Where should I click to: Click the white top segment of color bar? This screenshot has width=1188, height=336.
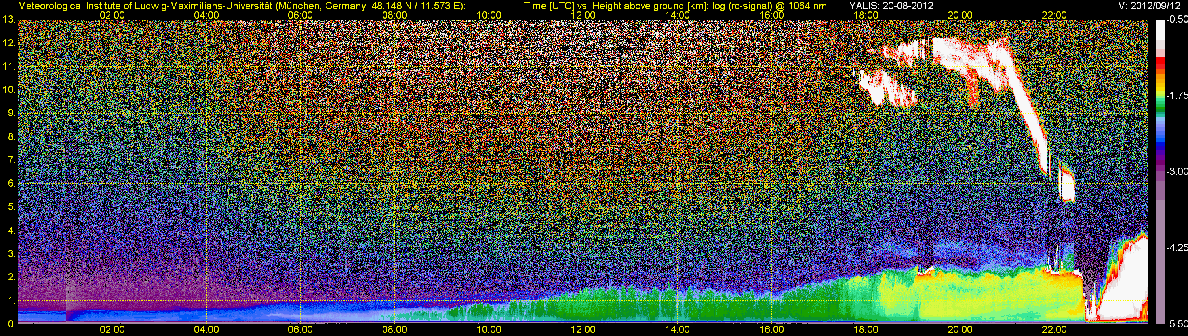click(1160, 30)
